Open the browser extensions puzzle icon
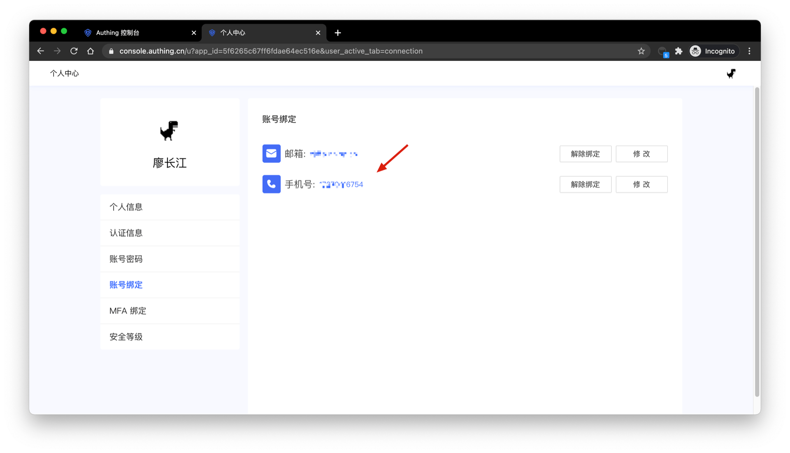The width and height of the screenshot is (790, 453). coord(678,51)
